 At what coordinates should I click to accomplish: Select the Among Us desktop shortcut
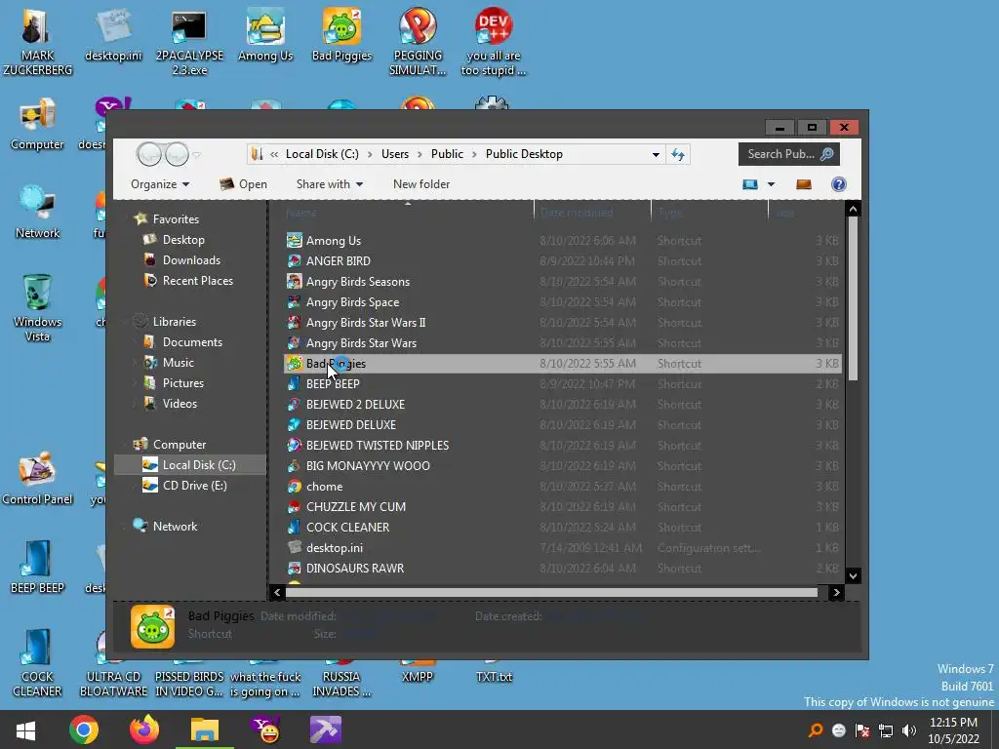265,36
